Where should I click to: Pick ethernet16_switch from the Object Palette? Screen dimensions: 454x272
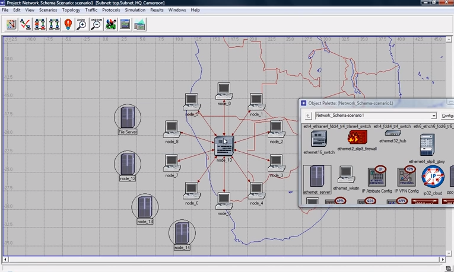click(319, 139)
